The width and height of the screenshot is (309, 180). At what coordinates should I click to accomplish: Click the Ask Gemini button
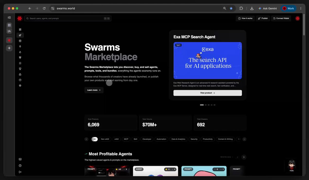pos(268,8)
